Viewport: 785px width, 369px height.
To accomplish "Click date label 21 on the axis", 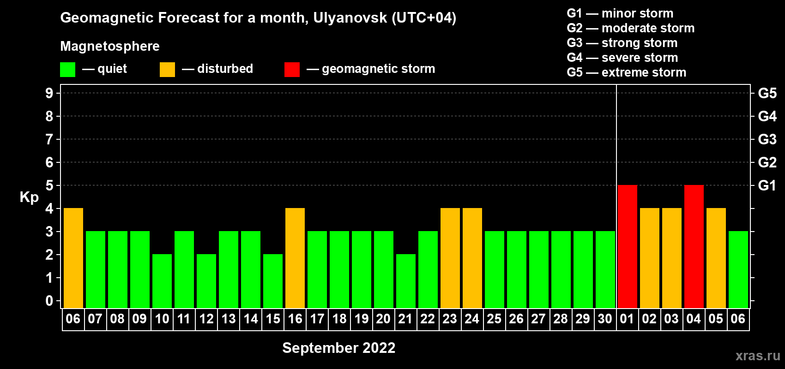I will pos(405,319).
